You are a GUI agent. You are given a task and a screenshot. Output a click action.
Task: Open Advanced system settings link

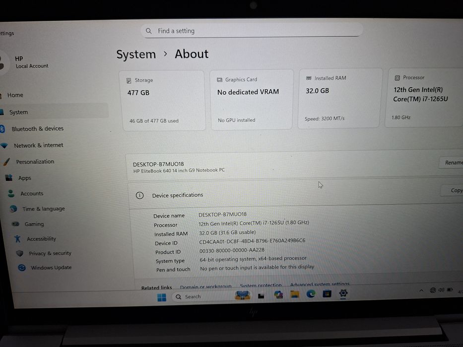click(320, 284)
